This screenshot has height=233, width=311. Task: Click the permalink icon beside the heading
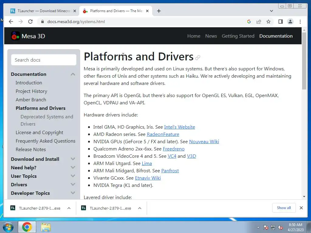(x=197, y=58)
